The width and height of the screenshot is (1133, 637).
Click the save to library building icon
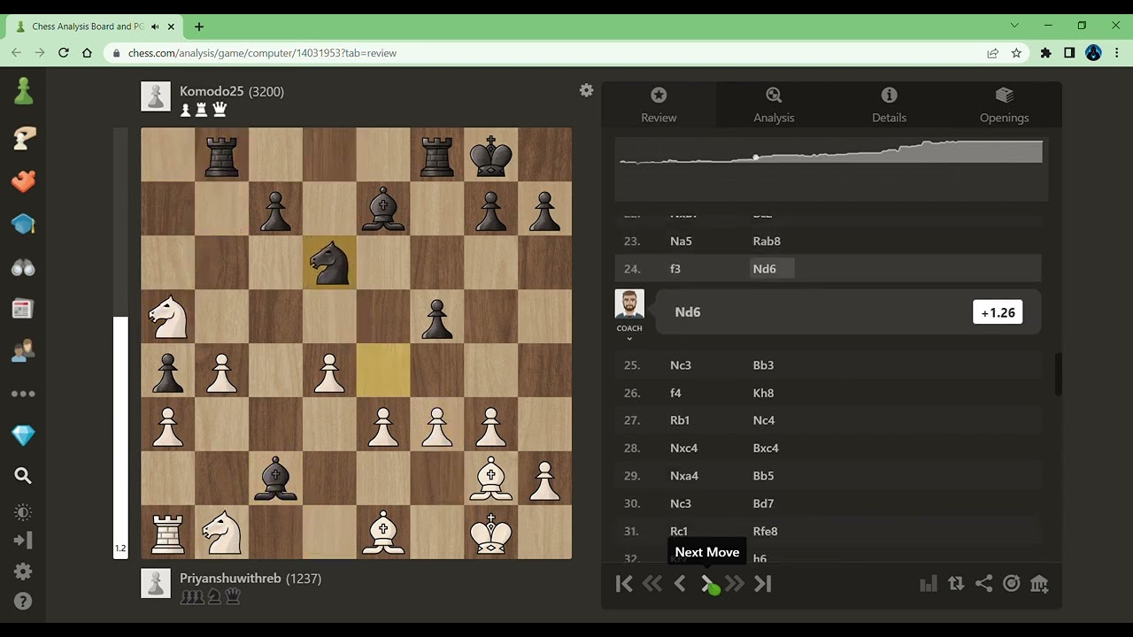pos(1039,584)
